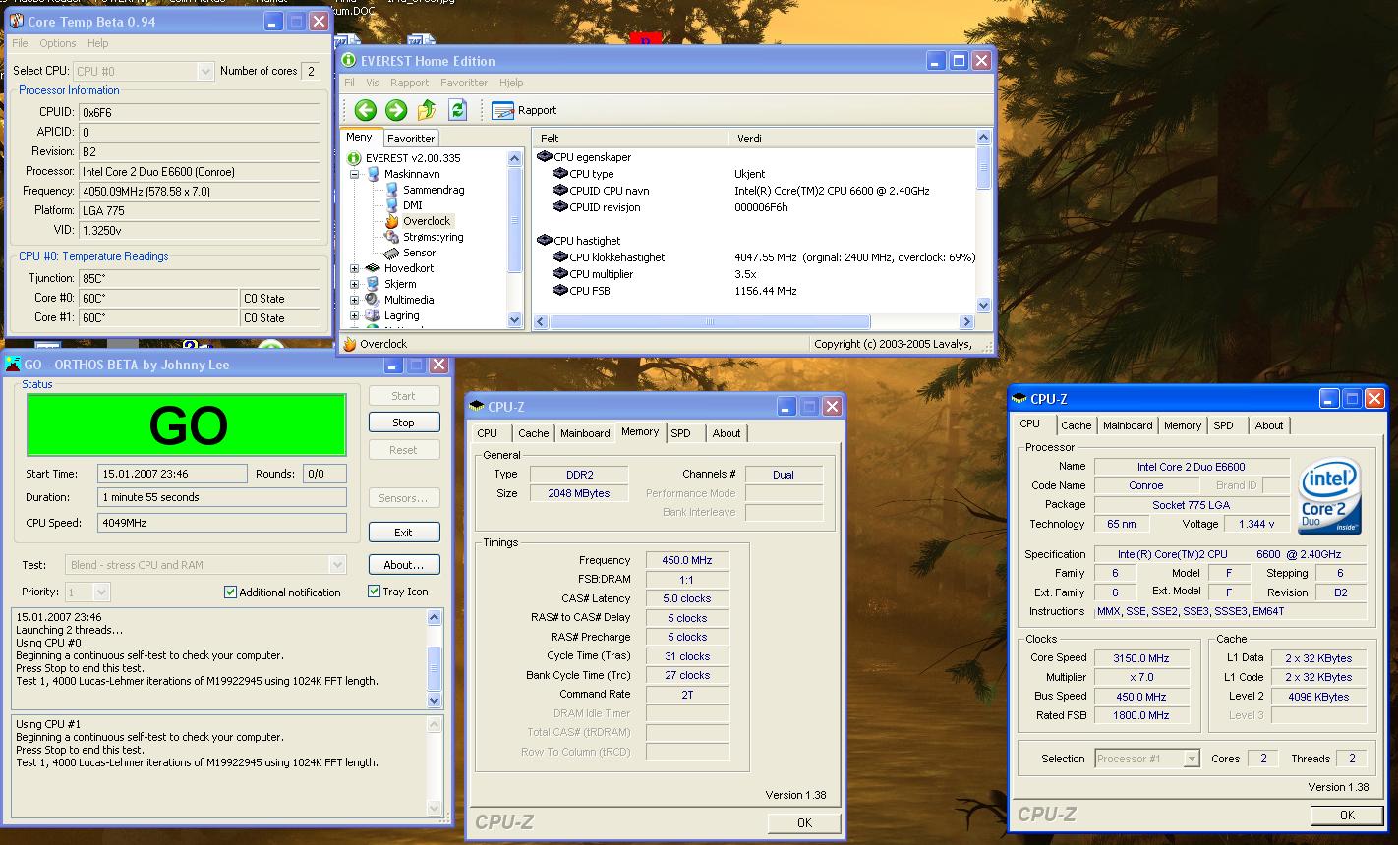Click the Verdi column header in EVEREST
The width and height of the screenshot is (1398, 845).
pyautogui.click(x=852, y=139)
